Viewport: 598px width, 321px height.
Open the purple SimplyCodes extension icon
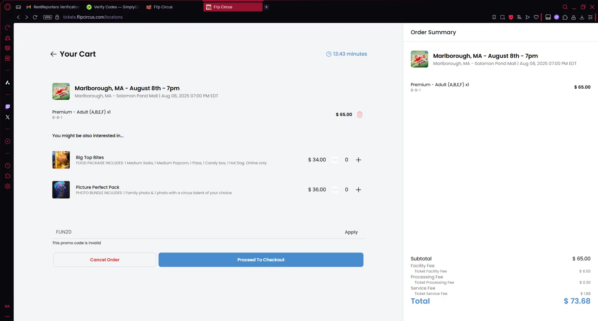tap(557, 17)
